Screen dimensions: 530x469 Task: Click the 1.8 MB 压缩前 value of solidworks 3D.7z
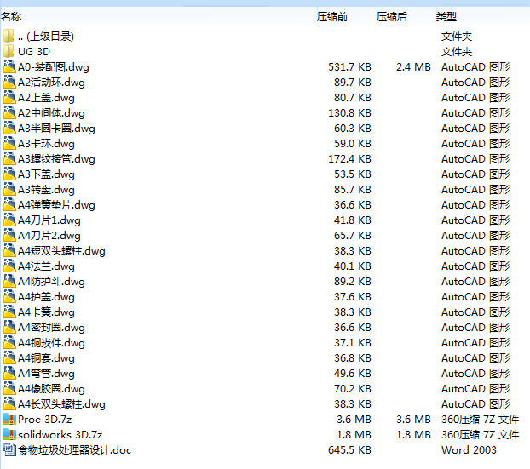[354, 435]
